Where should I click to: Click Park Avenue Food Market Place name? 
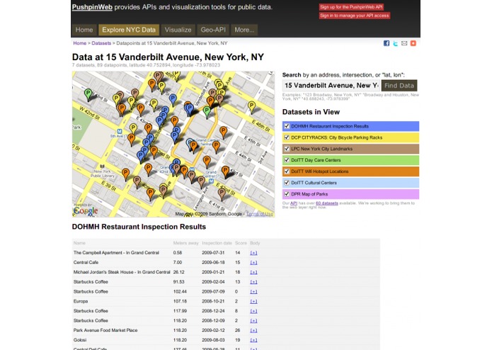(x=105, y=330)
